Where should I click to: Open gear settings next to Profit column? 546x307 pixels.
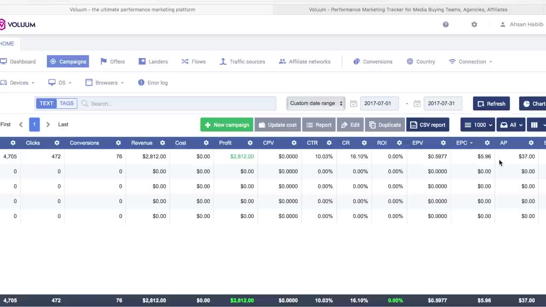point(250,143)
